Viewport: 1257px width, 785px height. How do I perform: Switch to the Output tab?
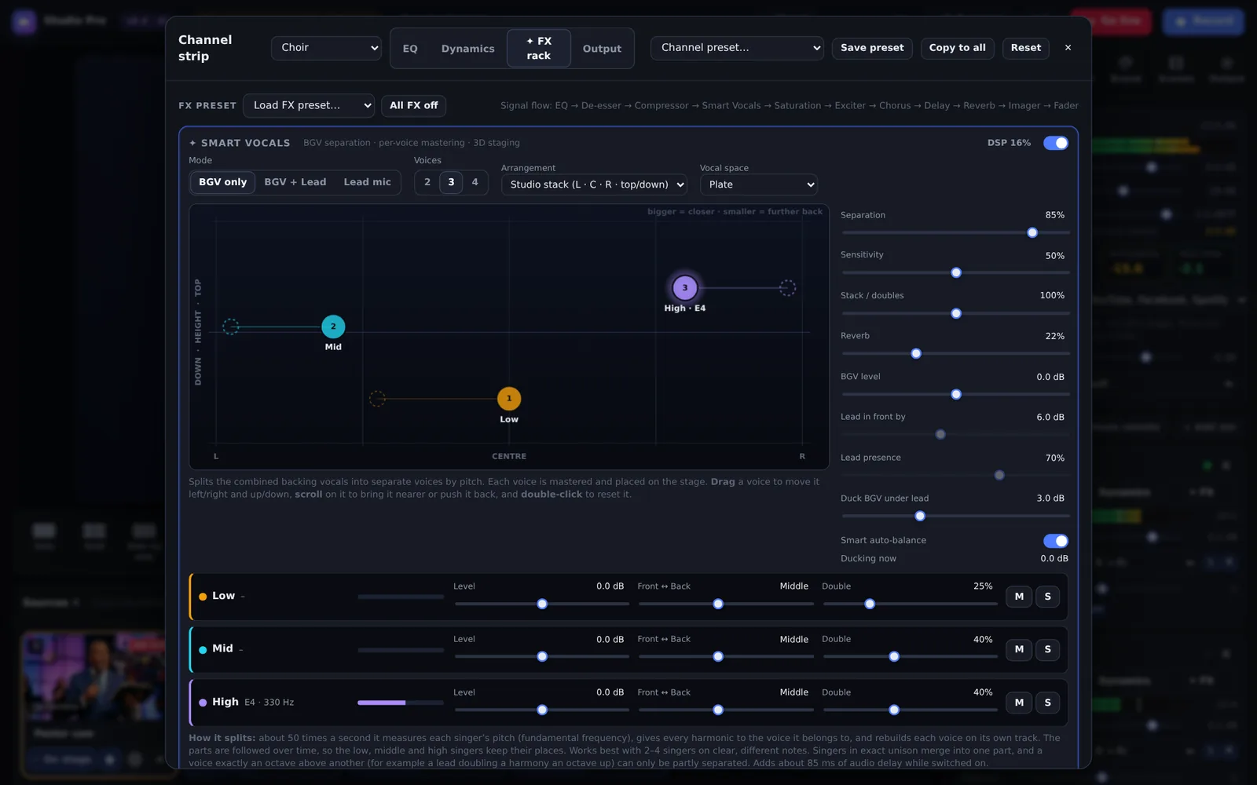(x=602, y=49)
